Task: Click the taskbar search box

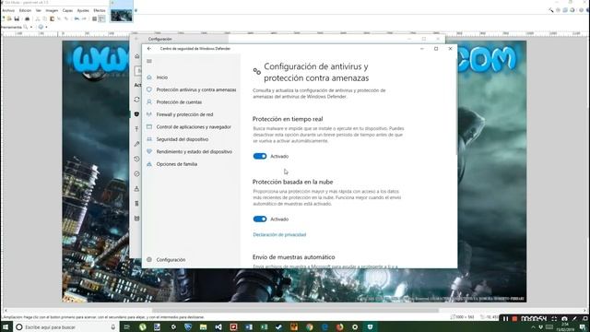Action: pyautogui.click(x=65, y=327)
